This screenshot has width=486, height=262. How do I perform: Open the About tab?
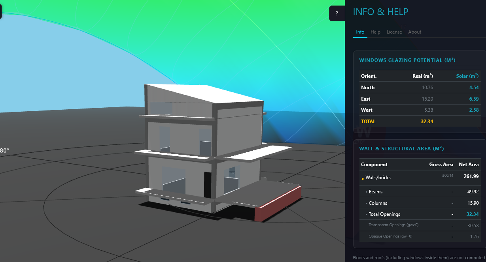pos(414,32)
